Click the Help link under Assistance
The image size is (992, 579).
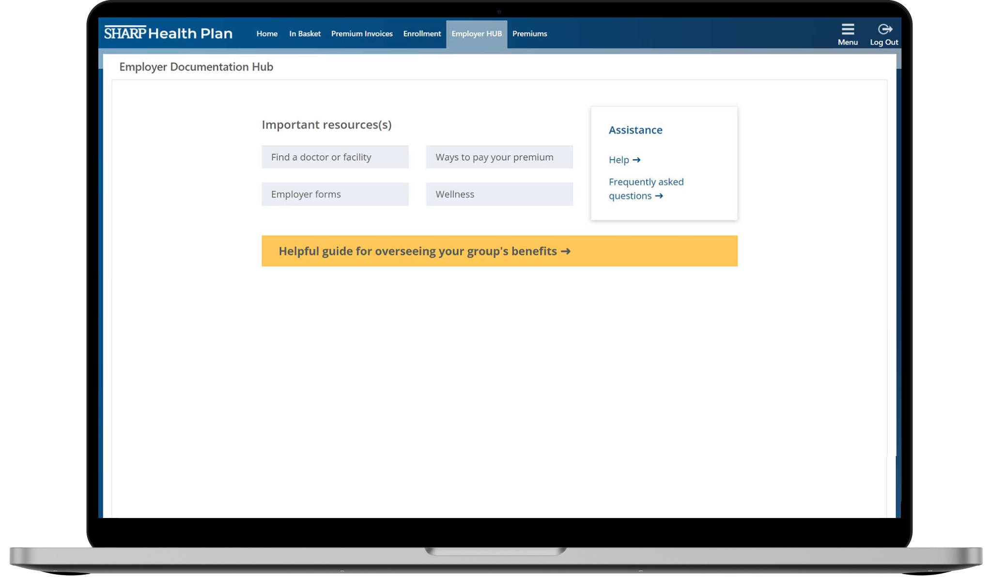point(619,160)
